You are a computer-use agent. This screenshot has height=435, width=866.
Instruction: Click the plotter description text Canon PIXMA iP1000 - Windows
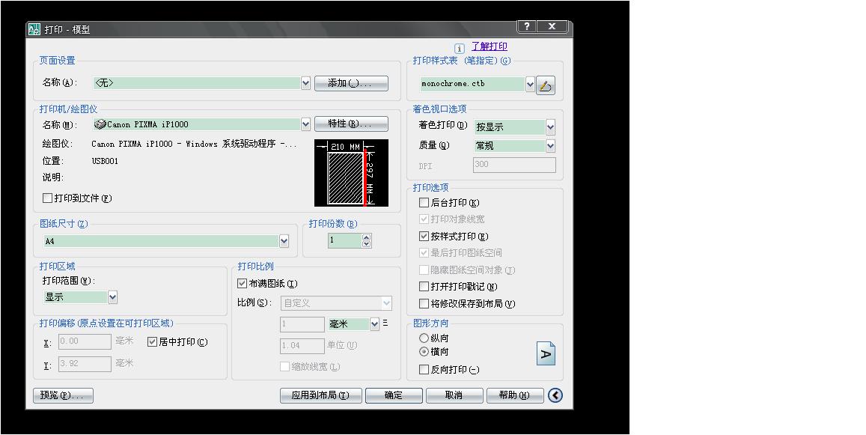point(194,144)
